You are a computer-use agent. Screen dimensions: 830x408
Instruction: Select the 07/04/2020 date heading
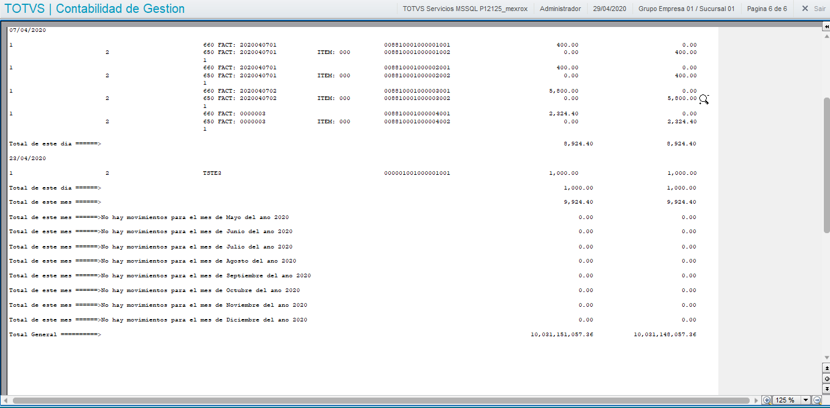click(x=28, y=30)
